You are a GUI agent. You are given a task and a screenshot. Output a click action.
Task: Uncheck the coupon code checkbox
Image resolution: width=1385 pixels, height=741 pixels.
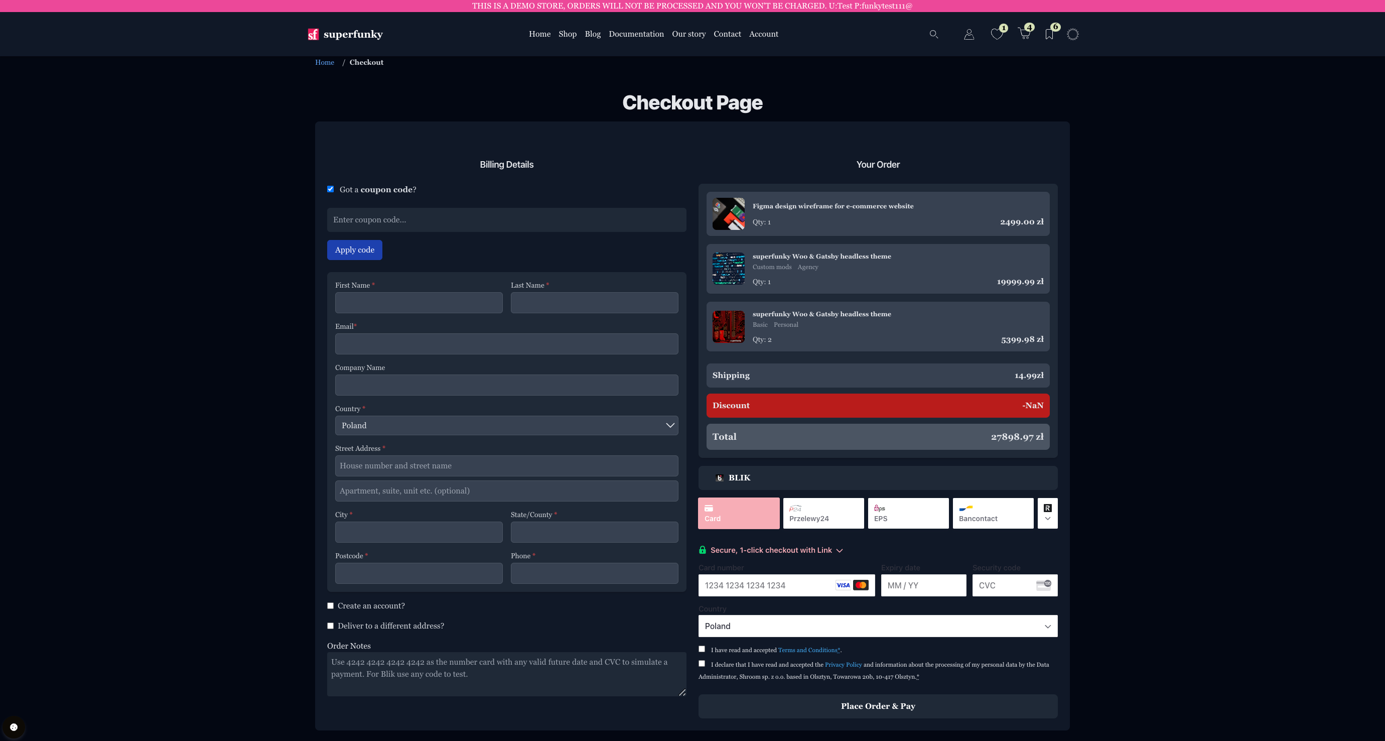tap(331, 189)
